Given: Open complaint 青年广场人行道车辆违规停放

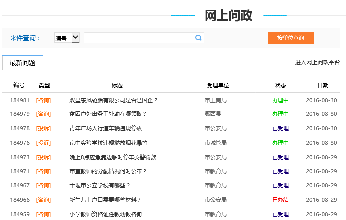Looking at the screenshot, I should pos(106,128).
